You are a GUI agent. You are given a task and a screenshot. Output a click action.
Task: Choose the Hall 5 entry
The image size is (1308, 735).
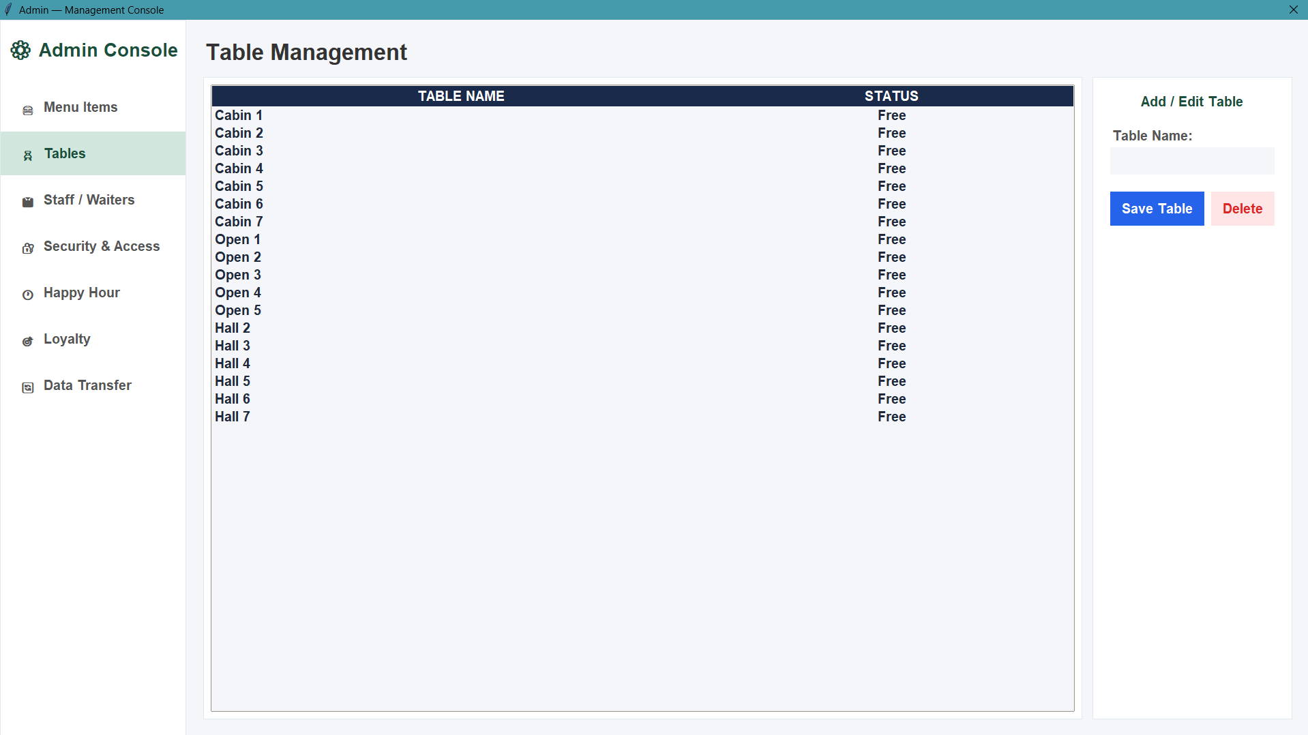pyautogui.click(x=642, y=381)
